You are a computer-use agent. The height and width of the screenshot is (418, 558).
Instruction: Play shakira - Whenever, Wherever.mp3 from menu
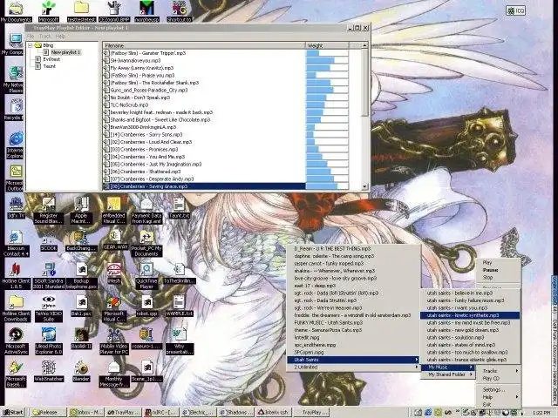pos(354,271)
